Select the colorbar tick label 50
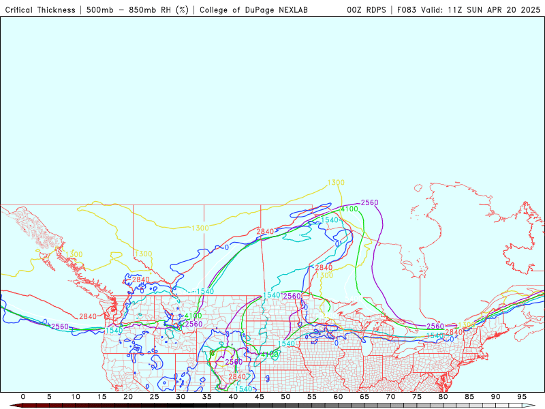545x409 pixels. [x=285, y=397]
